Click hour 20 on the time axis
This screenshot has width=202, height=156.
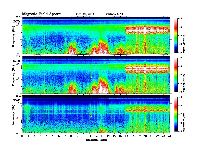(x=145, y=136)
